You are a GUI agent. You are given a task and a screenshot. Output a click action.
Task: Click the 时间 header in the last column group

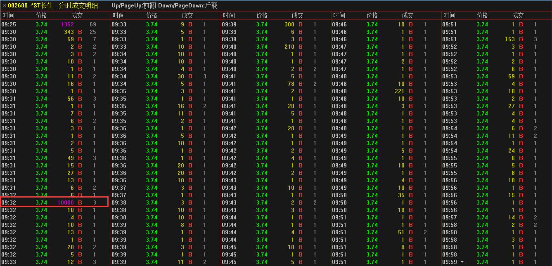point(449,15)
